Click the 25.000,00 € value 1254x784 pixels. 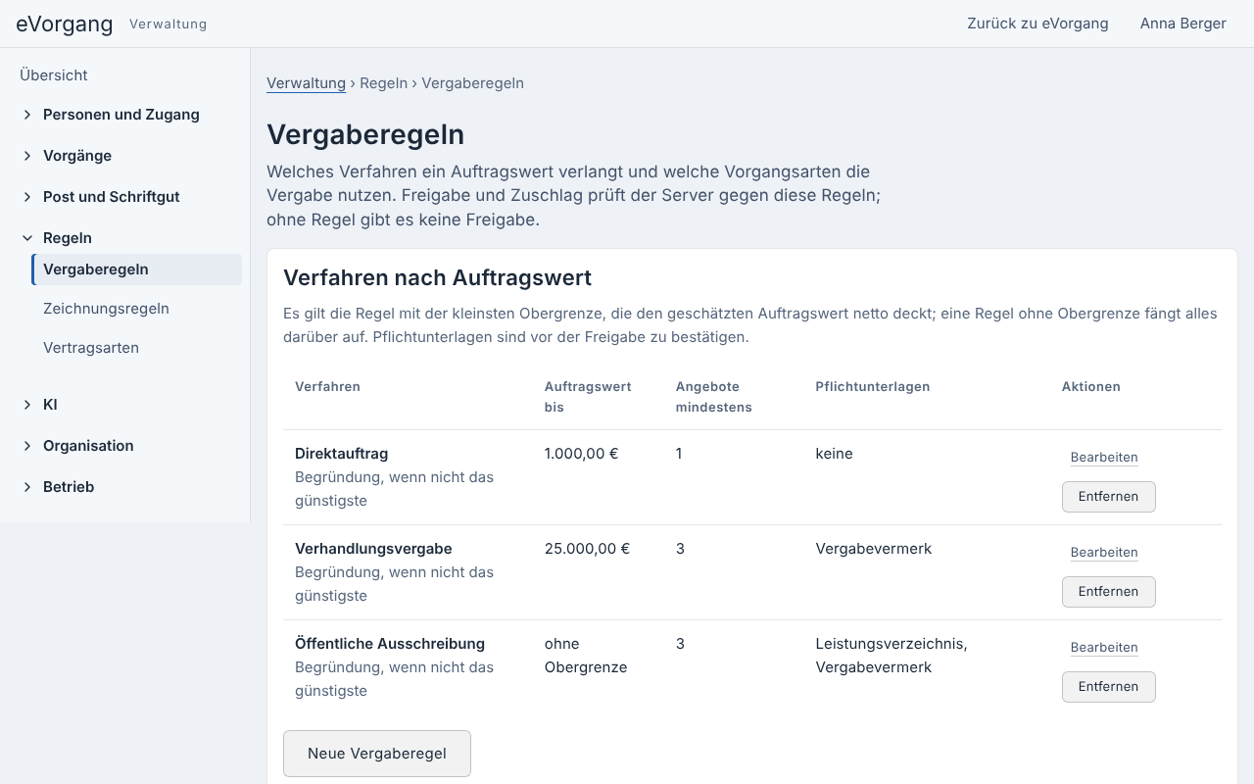point(587,549)
